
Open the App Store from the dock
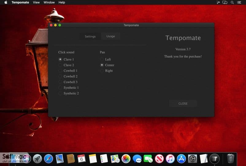click(181, 159)
